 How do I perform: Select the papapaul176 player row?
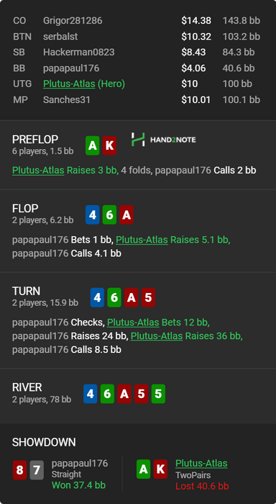pyautogui.click(x=137, y=68)
